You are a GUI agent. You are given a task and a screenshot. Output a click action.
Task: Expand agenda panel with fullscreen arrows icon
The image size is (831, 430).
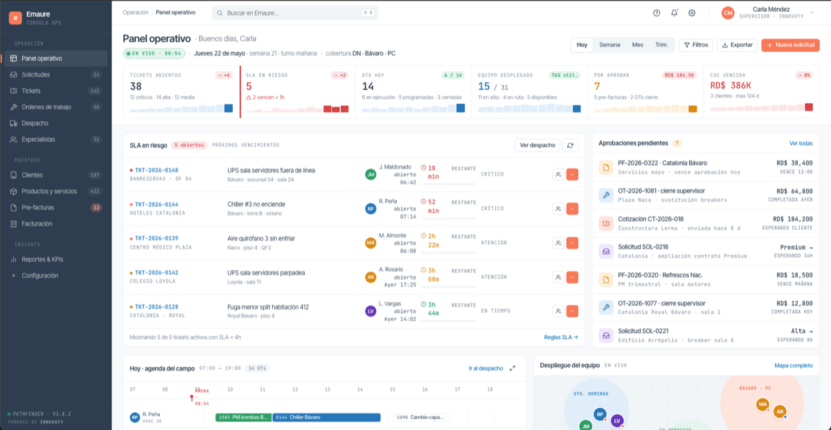[x=512, y=368]
